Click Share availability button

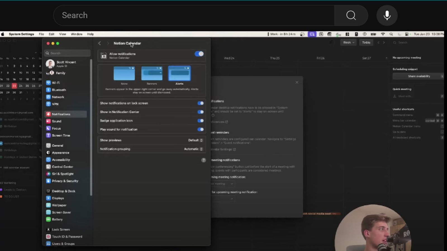(x=419, y=76)
